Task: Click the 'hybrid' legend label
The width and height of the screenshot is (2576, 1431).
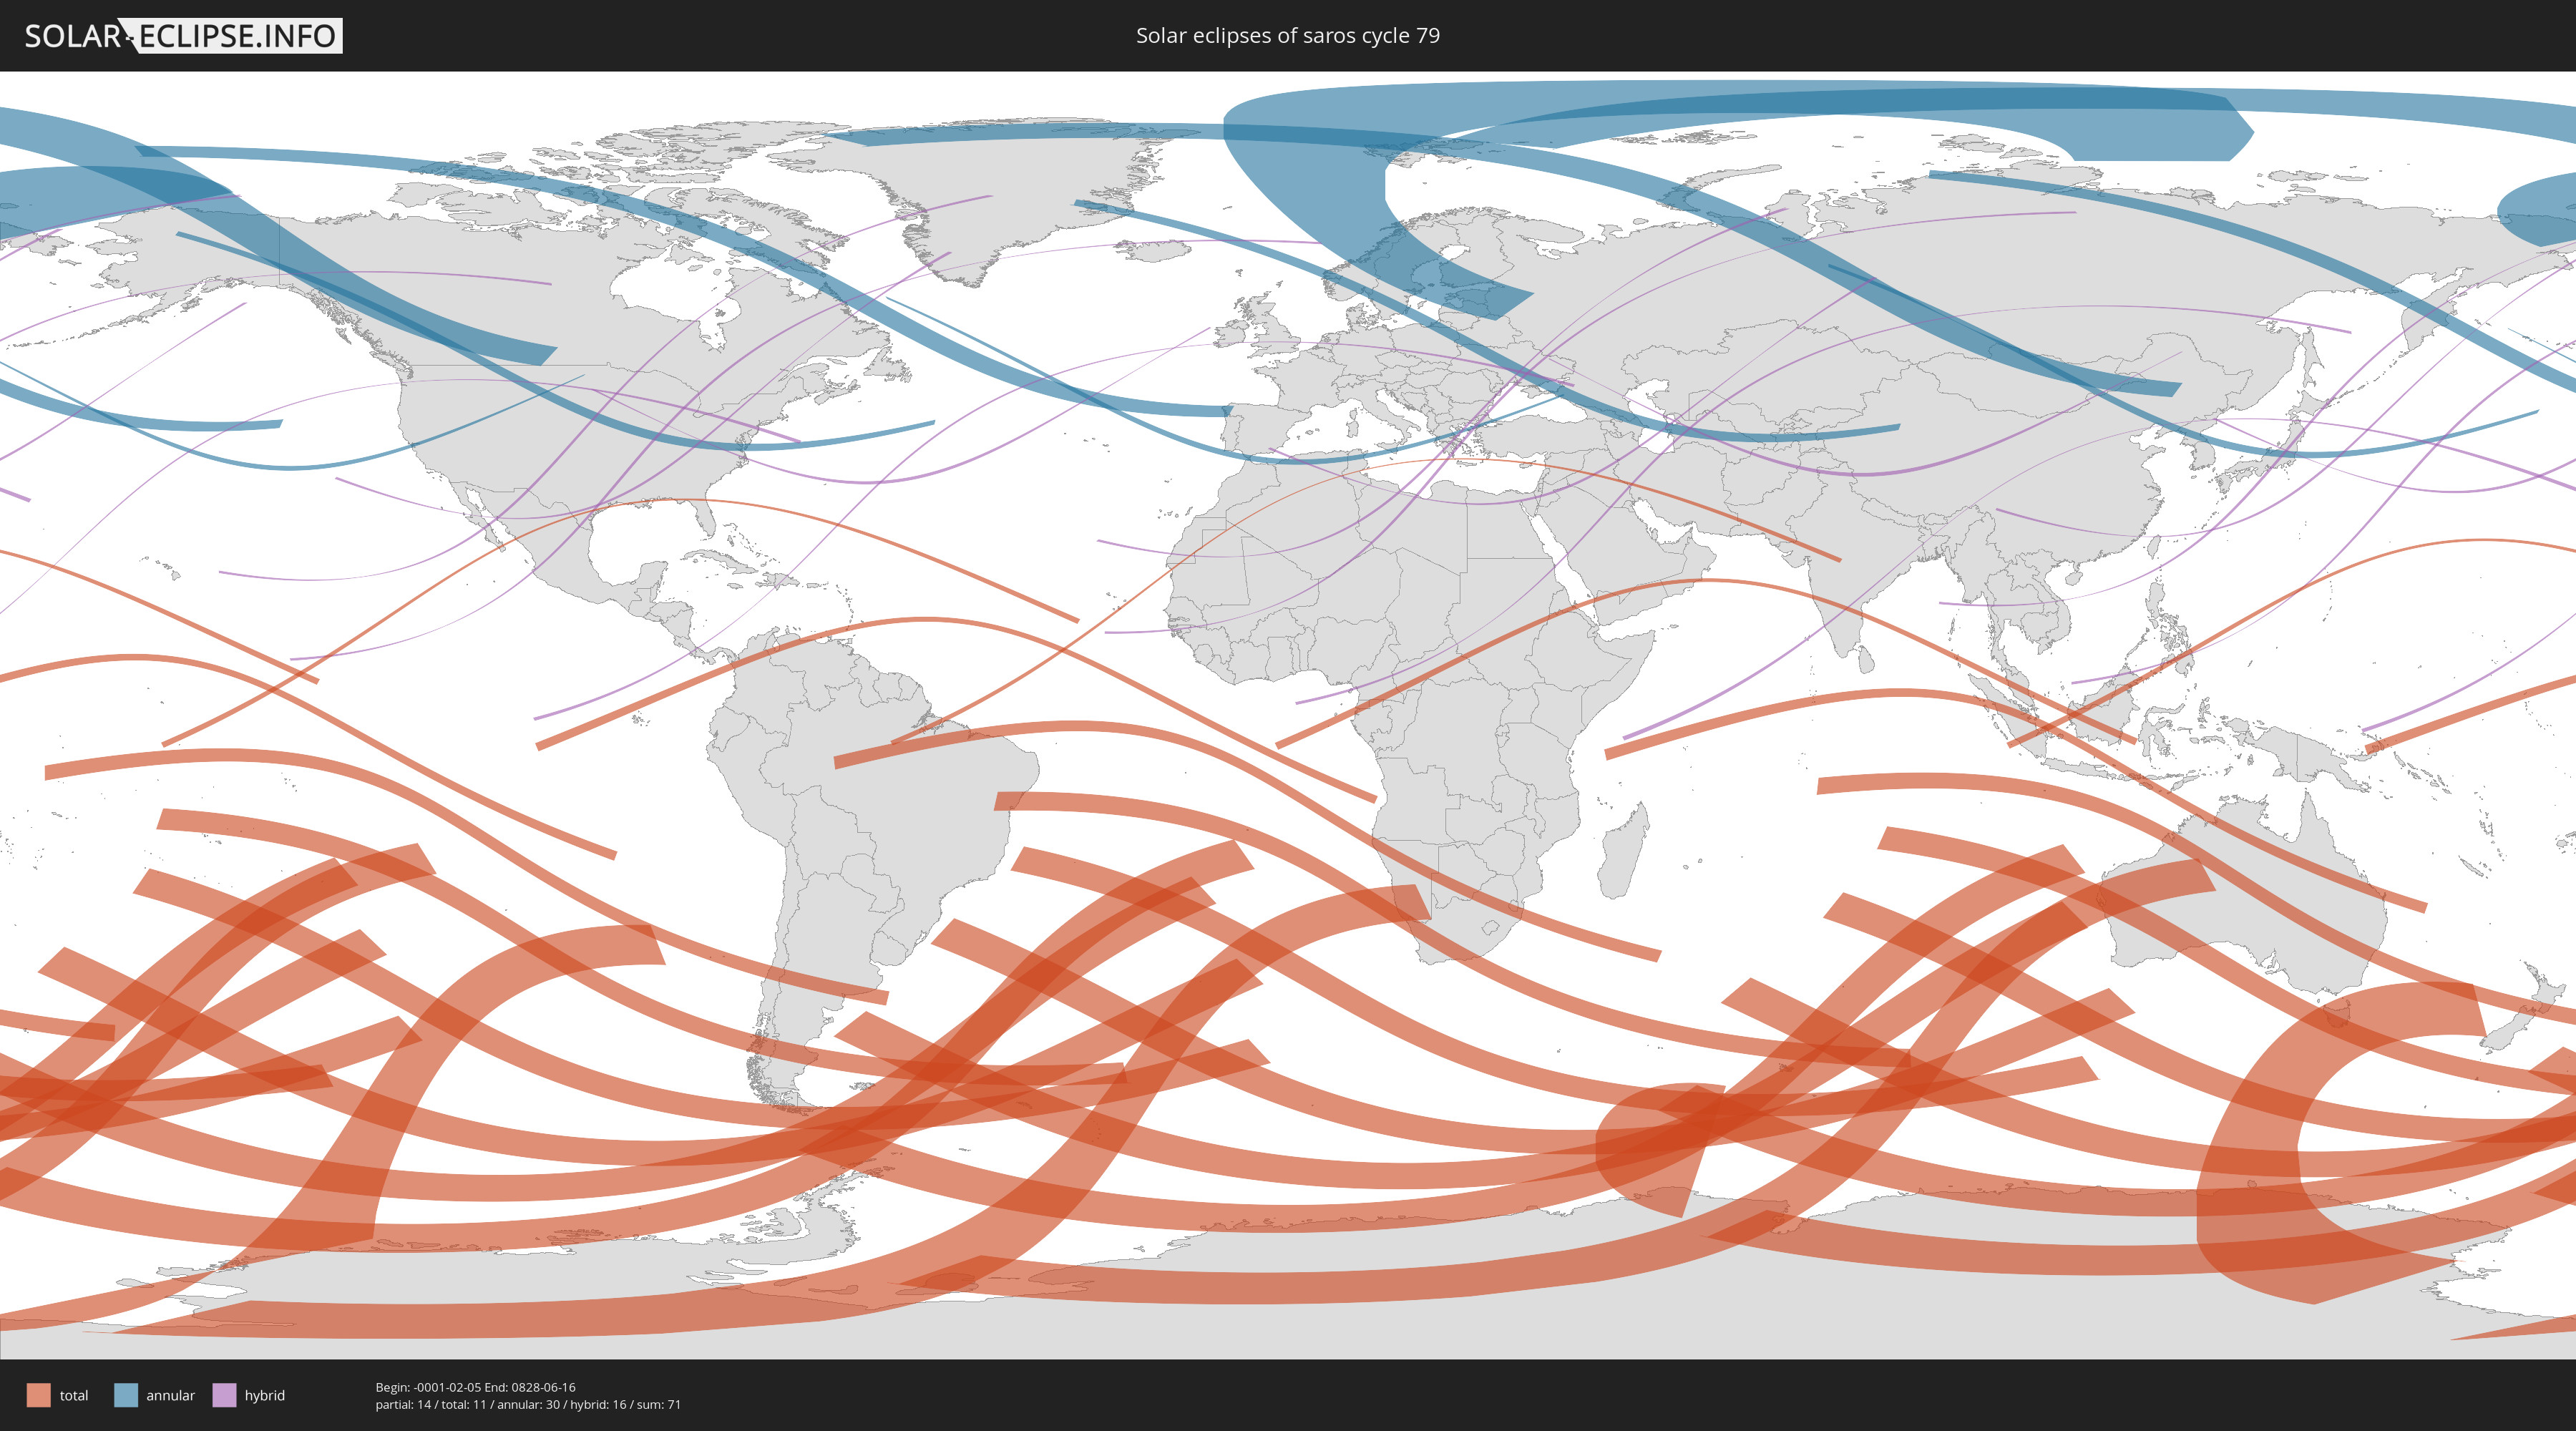Action: coord(265,1395)
